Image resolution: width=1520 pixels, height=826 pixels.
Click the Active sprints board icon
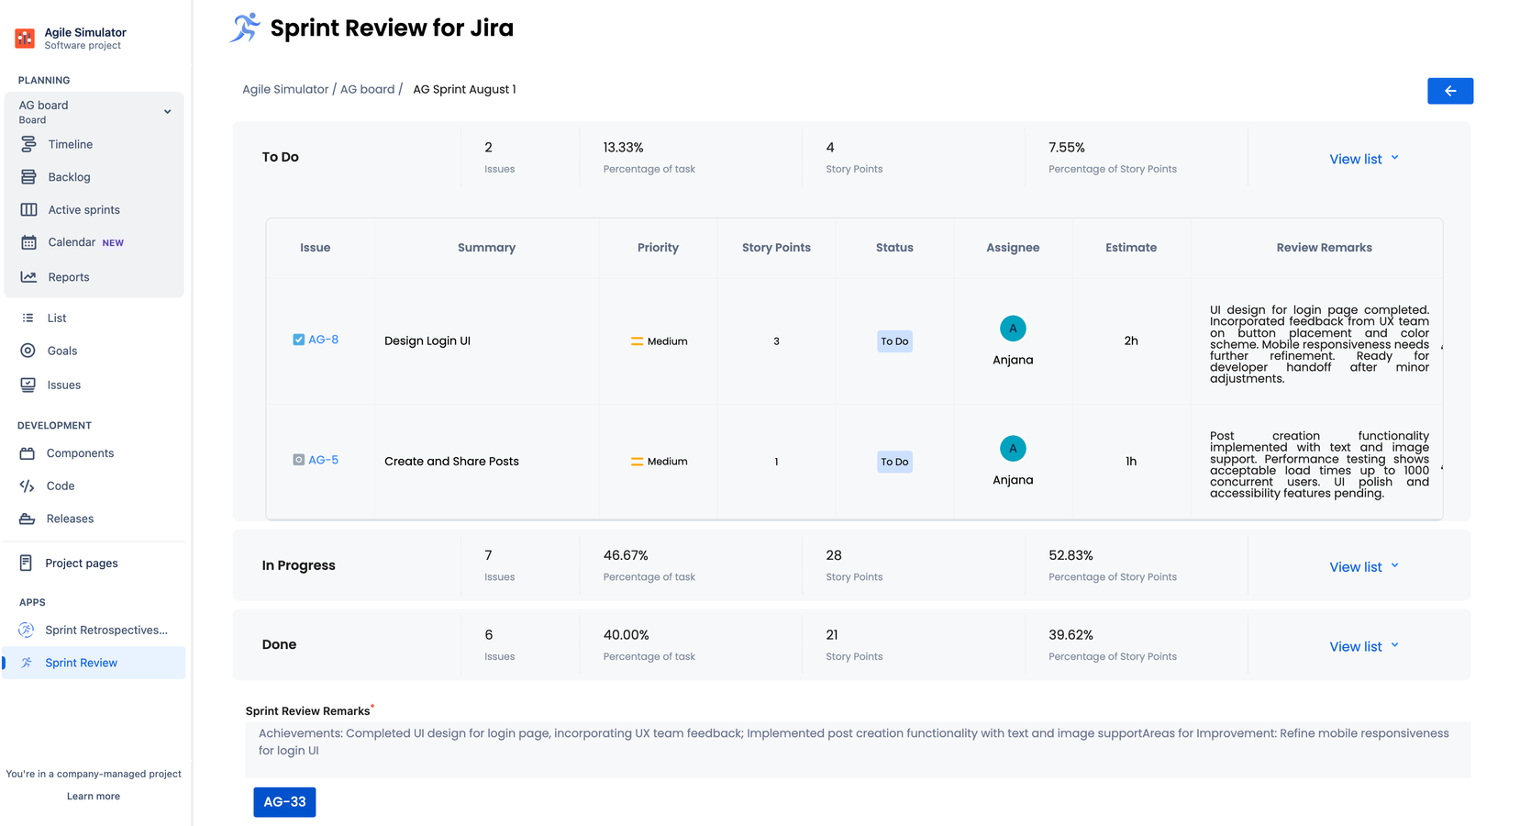[x=28, y=210]
